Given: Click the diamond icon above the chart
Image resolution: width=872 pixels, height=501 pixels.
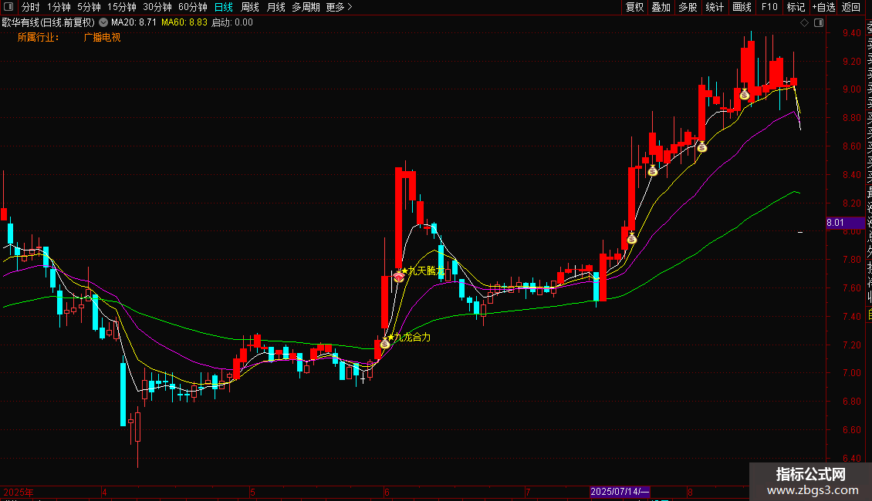Looking at the screenshot, I should pos(804,22).
